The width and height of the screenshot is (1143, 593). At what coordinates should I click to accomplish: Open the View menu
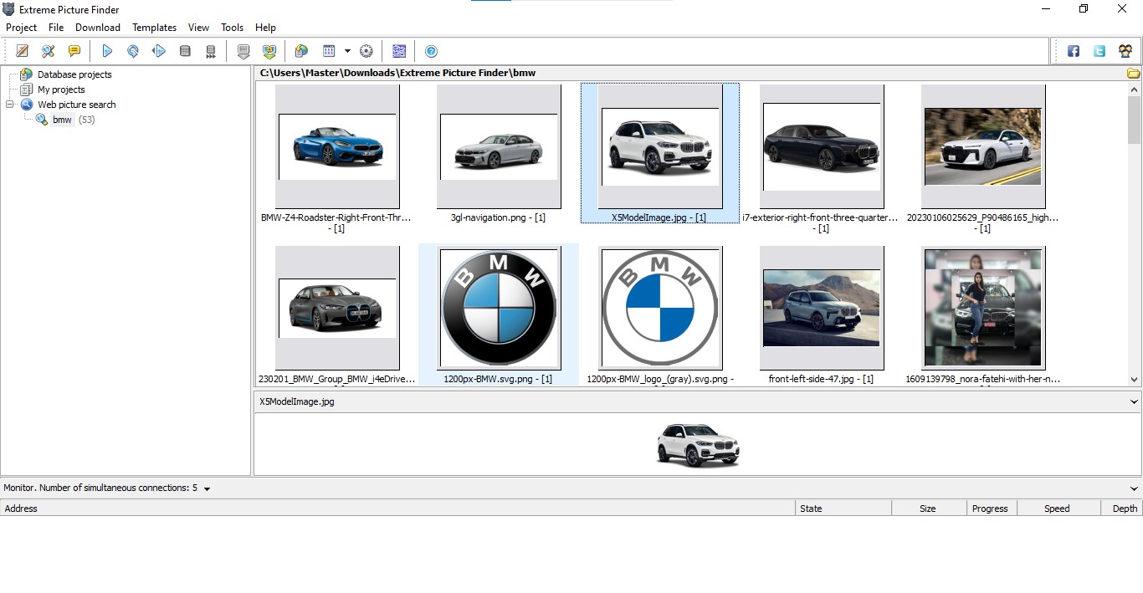pos(199,28)
